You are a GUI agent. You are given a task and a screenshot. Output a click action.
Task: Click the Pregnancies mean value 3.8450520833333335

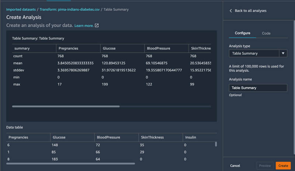point(76,63)
